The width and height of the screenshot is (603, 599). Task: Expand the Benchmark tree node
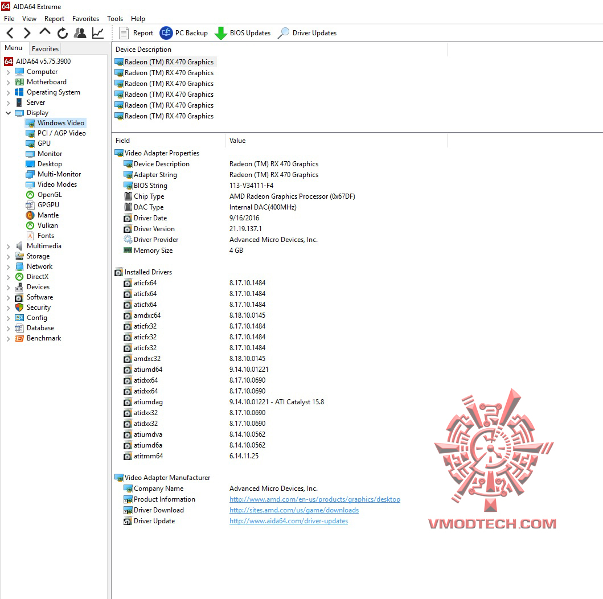8,338
